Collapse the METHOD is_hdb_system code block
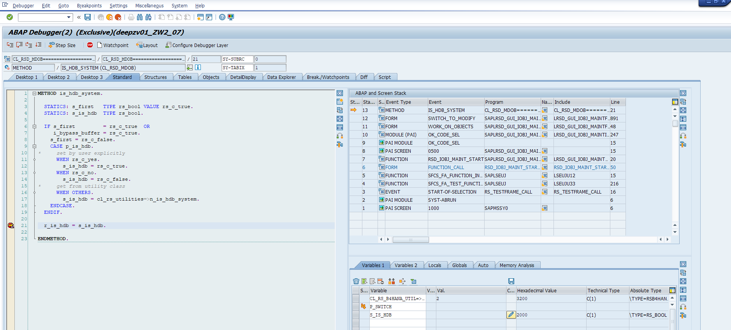This screenshot has height=330, width=731. pos(35,94)
